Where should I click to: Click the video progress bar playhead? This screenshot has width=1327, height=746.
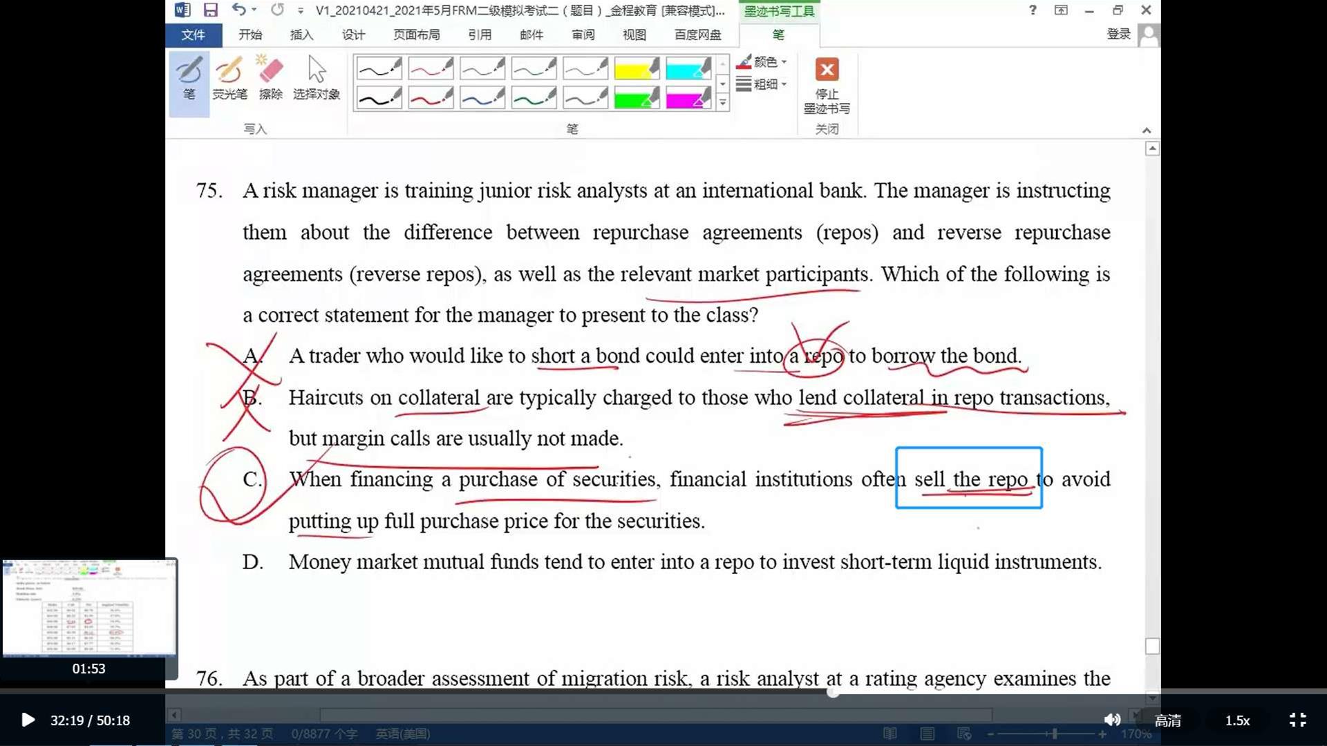coord(833,691)
